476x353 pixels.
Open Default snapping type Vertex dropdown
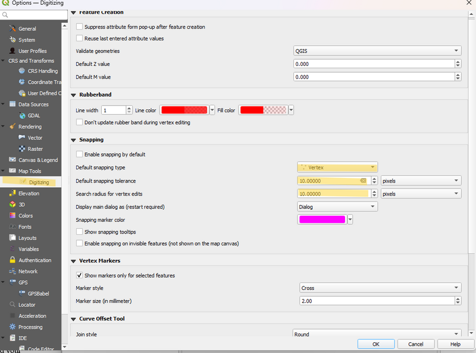[337, 167]
